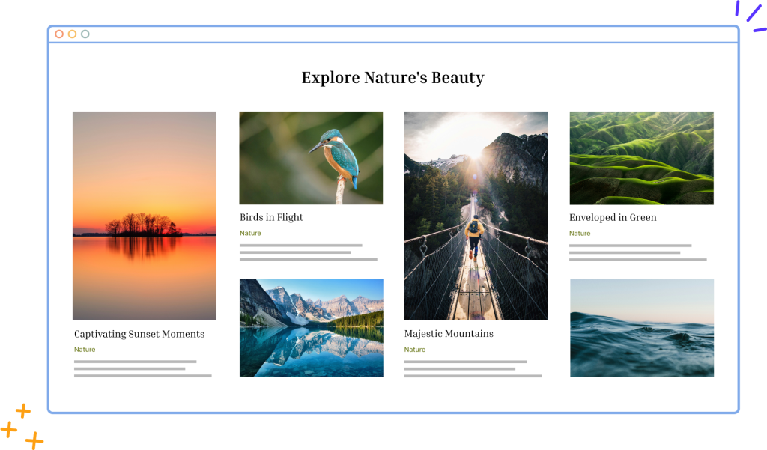Click the Explore Nature's Beauty heading

coord(392,78)
